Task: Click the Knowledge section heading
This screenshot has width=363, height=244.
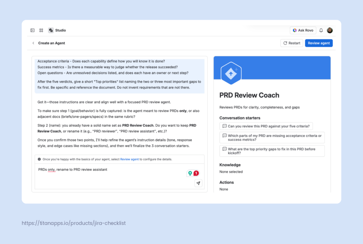Action: tap(230, 165)
